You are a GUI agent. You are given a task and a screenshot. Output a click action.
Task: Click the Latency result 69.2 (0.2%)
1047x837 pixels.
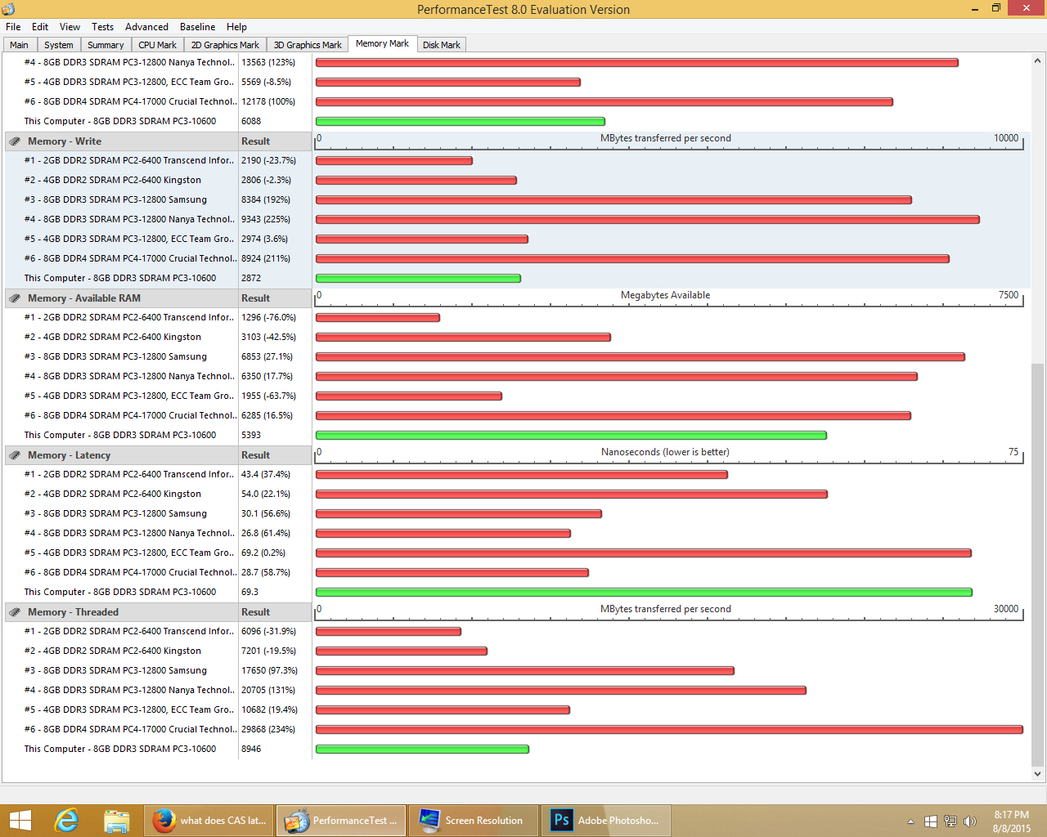(x=263, y=553)
